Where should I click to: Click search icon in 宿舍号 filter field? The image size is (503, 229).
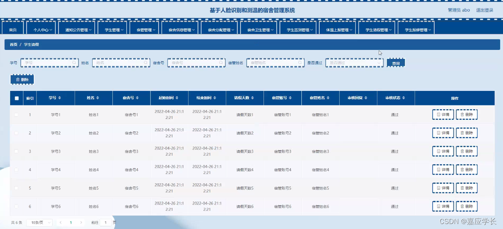click(x=221, y=63)
